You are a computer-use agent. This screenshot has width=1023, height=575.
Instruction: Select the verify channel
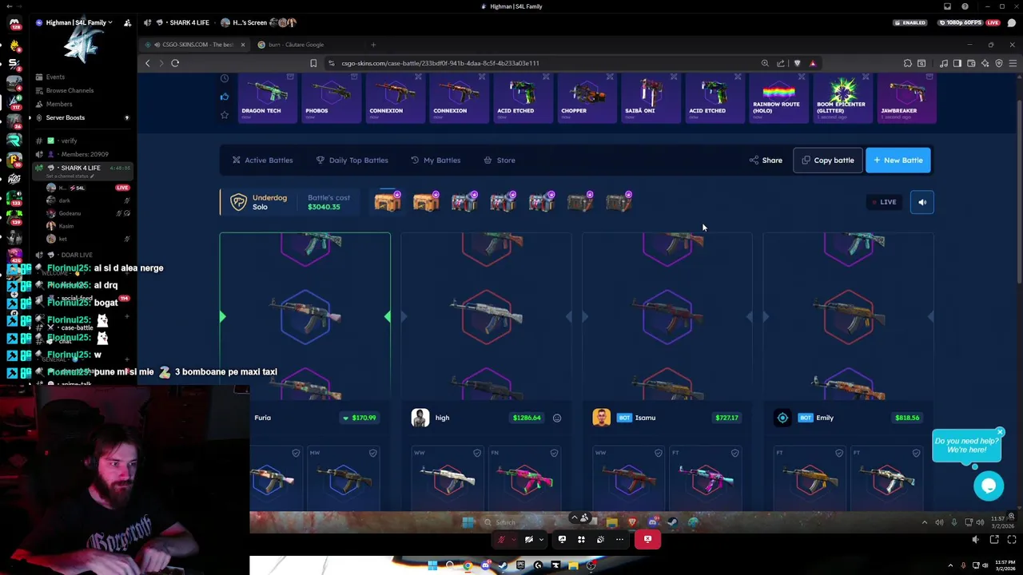tap(69, 141)
